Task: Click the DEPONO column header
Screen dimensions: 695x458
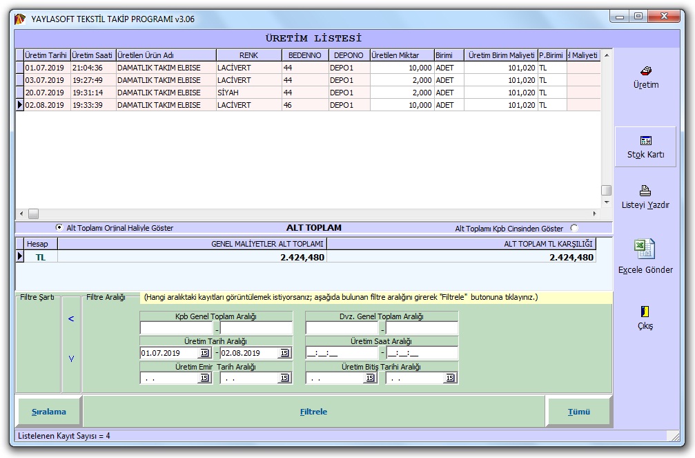Action: tap(349, 55)
